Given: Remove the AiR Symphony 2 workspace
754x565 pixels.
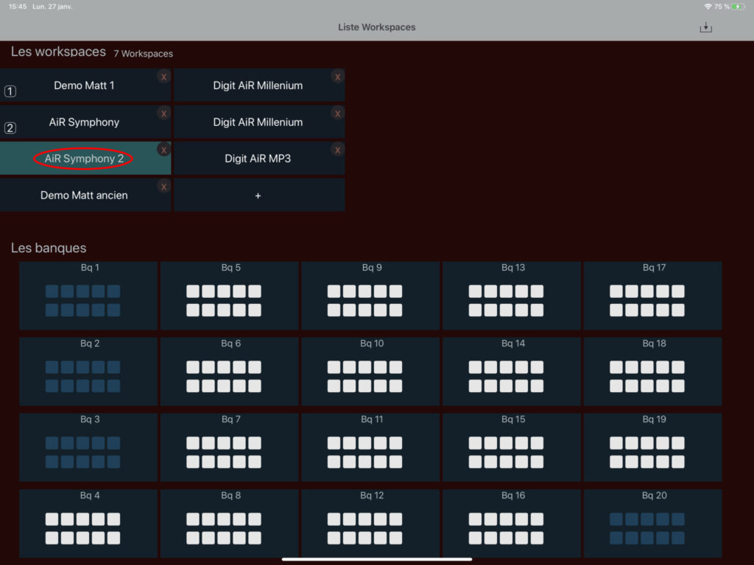Looking at the screenshot, I should (x=163, y=150).
